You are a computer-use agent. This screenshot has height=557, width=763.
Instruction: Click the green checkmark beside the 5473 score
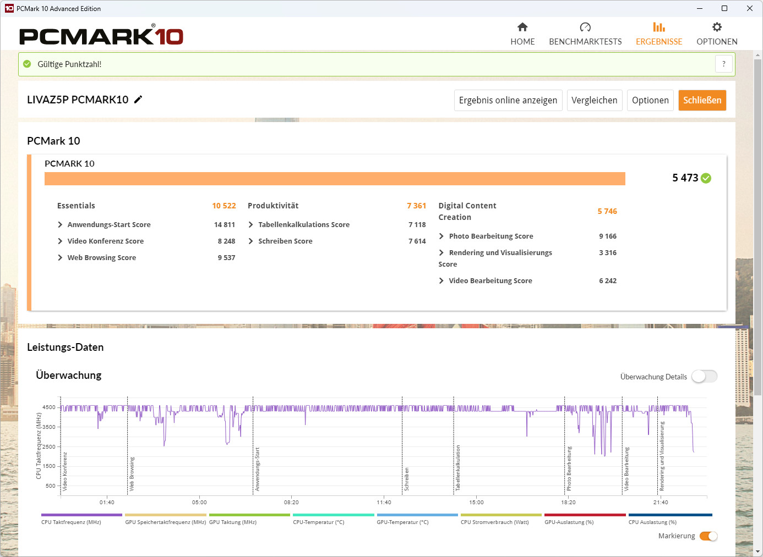[x=706, y=178]
